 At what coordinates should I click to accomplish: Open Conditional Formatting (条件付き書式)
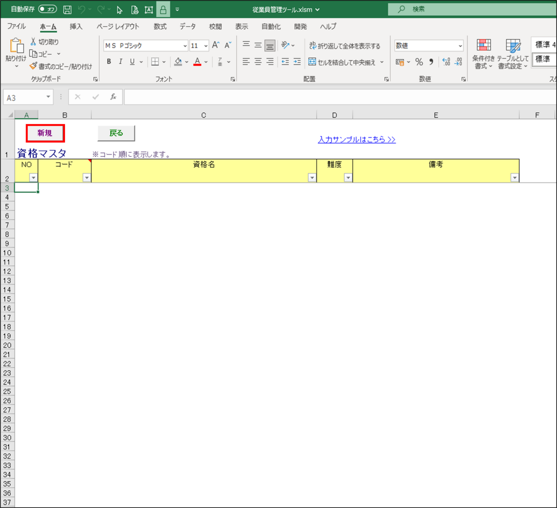click(484, 54)
